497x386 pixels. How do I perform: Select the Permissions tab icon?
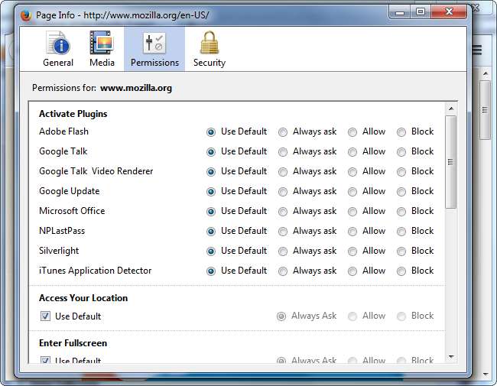(x=154, y=44)
